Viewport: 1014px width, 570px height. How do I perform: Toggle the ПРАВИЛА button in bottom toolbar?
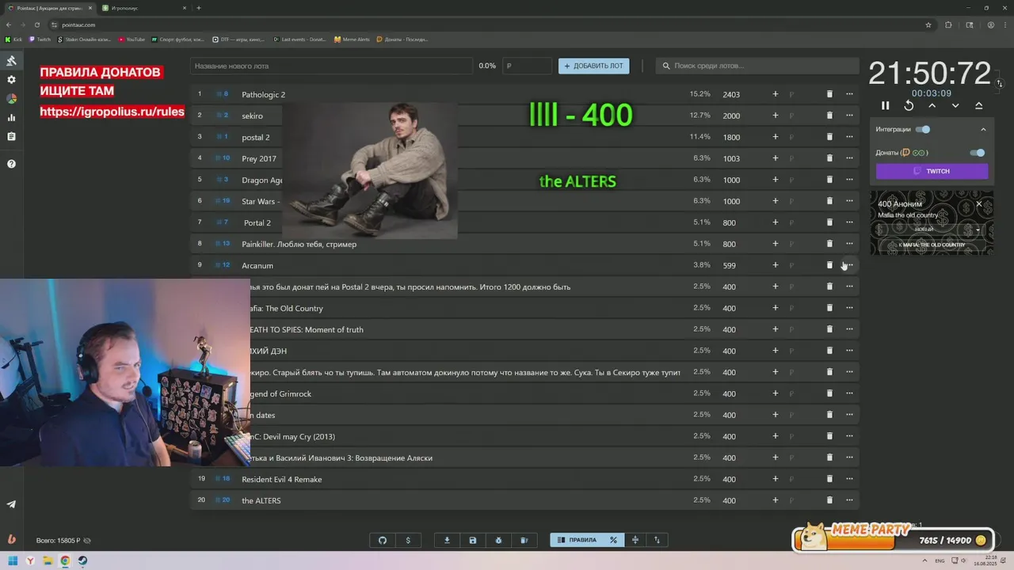point(578,540)
